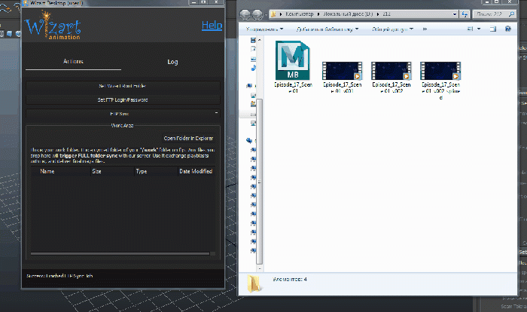The image size is (527, 312).
Task: Go back in the Explorer window
Action: [x=245, y=14]
